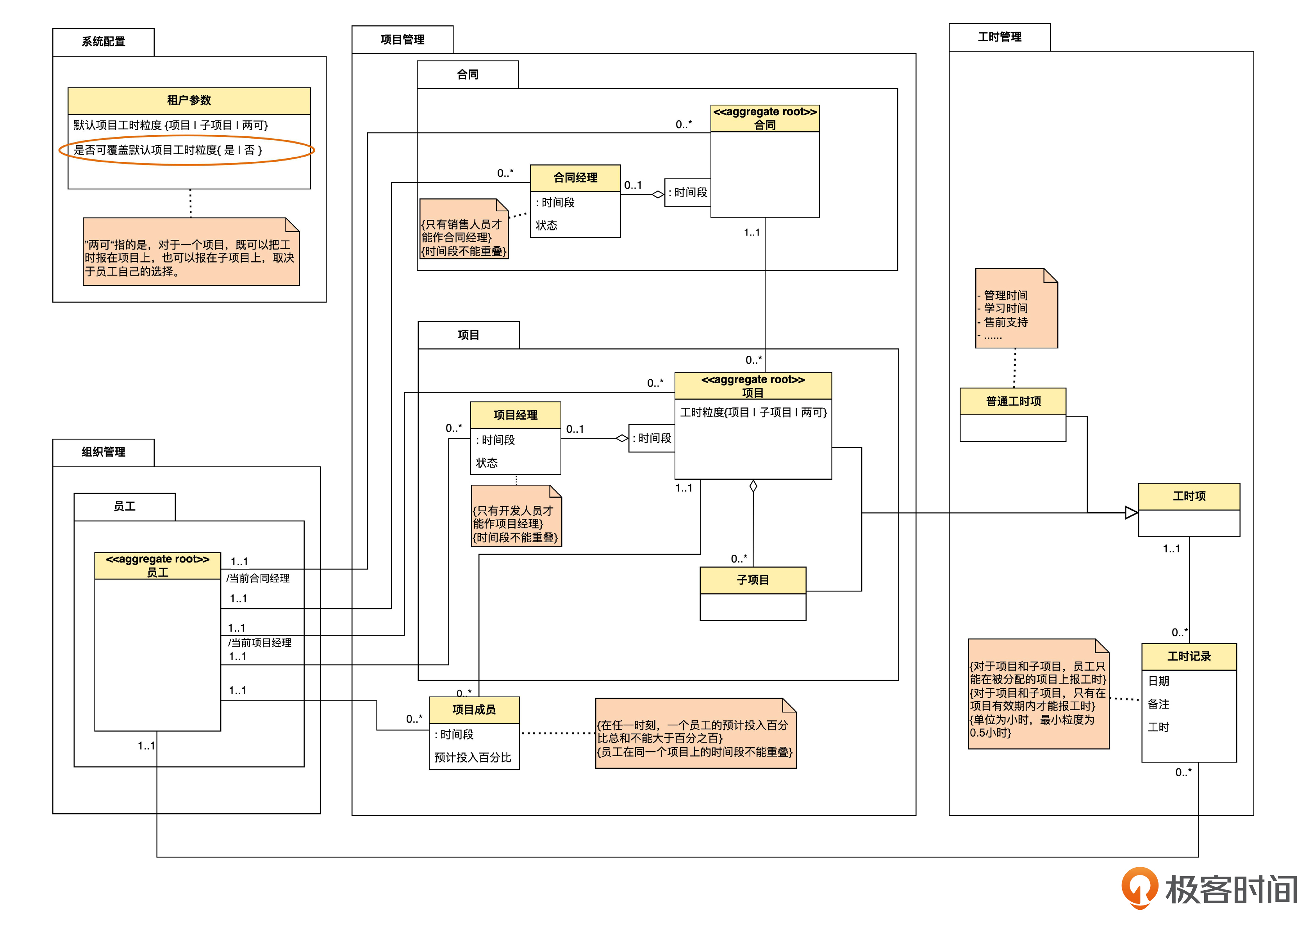The width and height of the screenshot is (1312, 925).
Task: Click the inheritance arrowhead pointing to 工时项
Action: coord(1131,512)
